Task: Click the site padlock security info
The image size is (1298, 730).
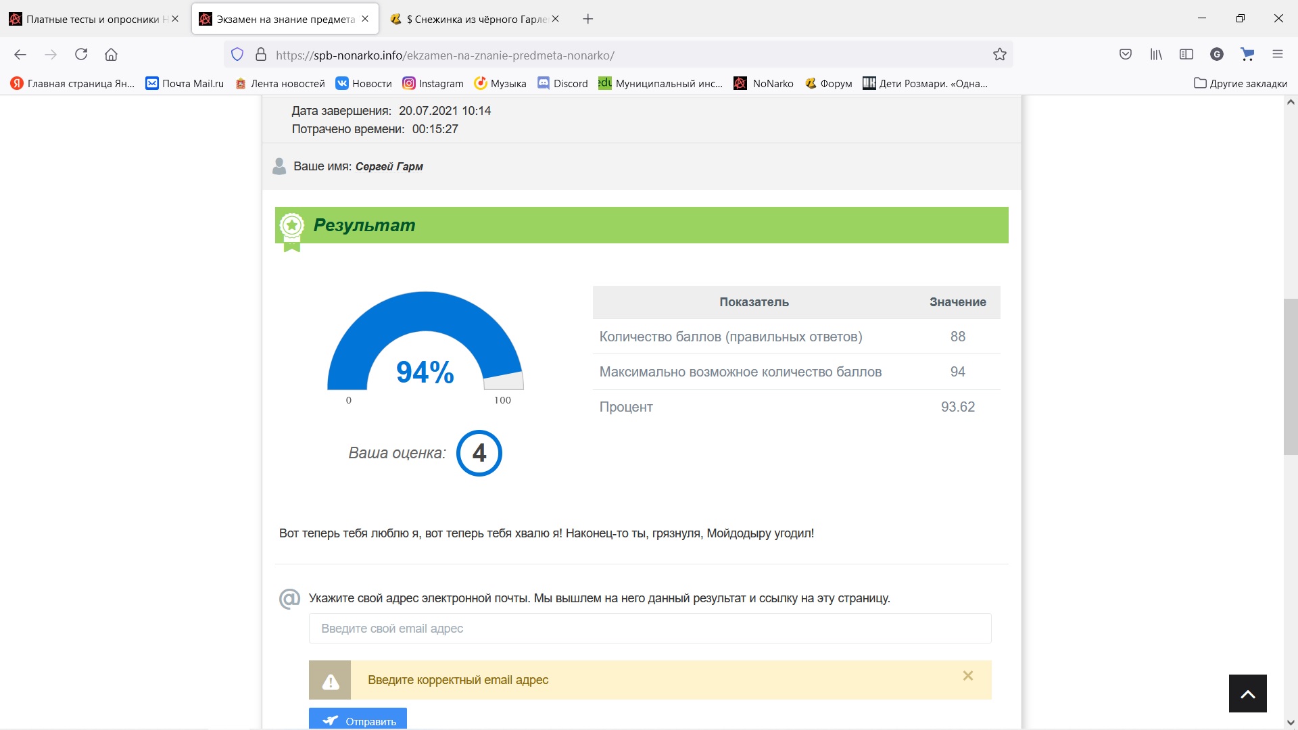Action: [x=261, y=55]
